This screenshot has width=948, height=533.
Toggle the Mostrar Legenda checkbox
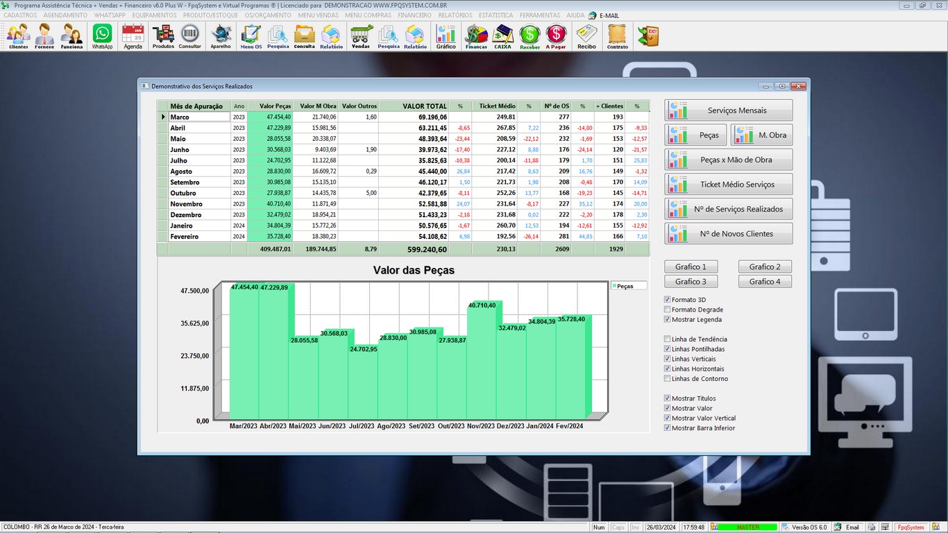668,319
